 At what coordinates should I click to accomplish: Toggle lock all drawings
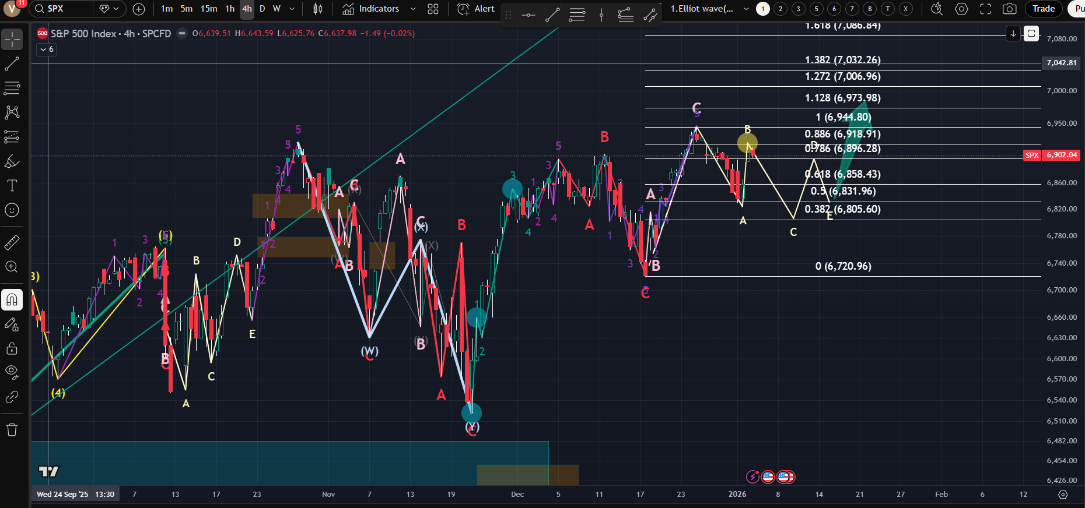[x=12, y=349]
